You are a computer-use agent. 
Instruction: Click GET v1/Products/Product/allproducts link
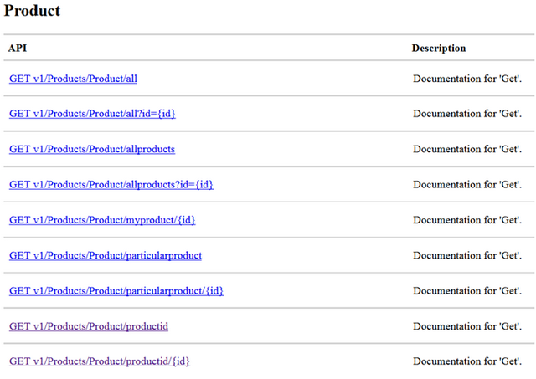point(92,149)
